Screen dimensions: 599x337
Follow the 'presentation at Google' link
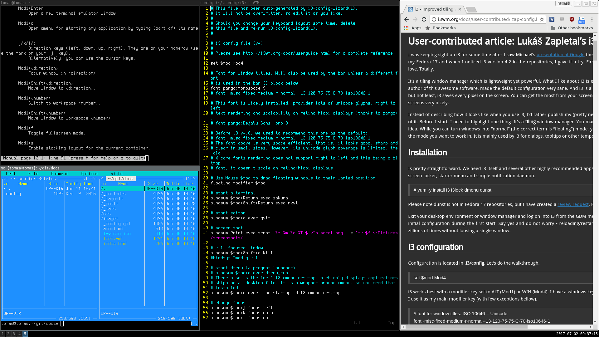(x=560, y=55)
